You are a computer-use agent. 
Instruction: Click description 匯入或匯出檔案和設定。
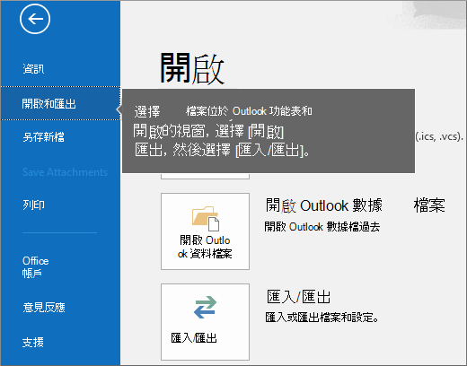pyautogui.click(x=322, y=318)
